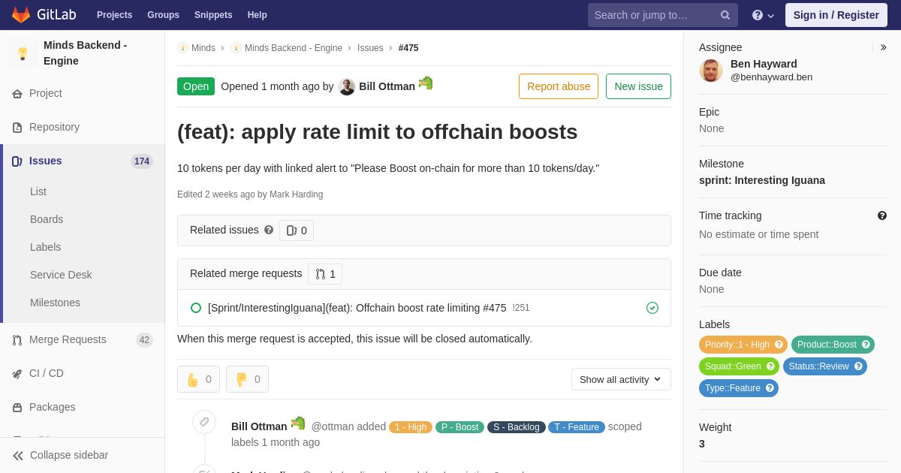
Task: Open the Offchain boost rate limiting merge request link
Action: pos(357,308)
